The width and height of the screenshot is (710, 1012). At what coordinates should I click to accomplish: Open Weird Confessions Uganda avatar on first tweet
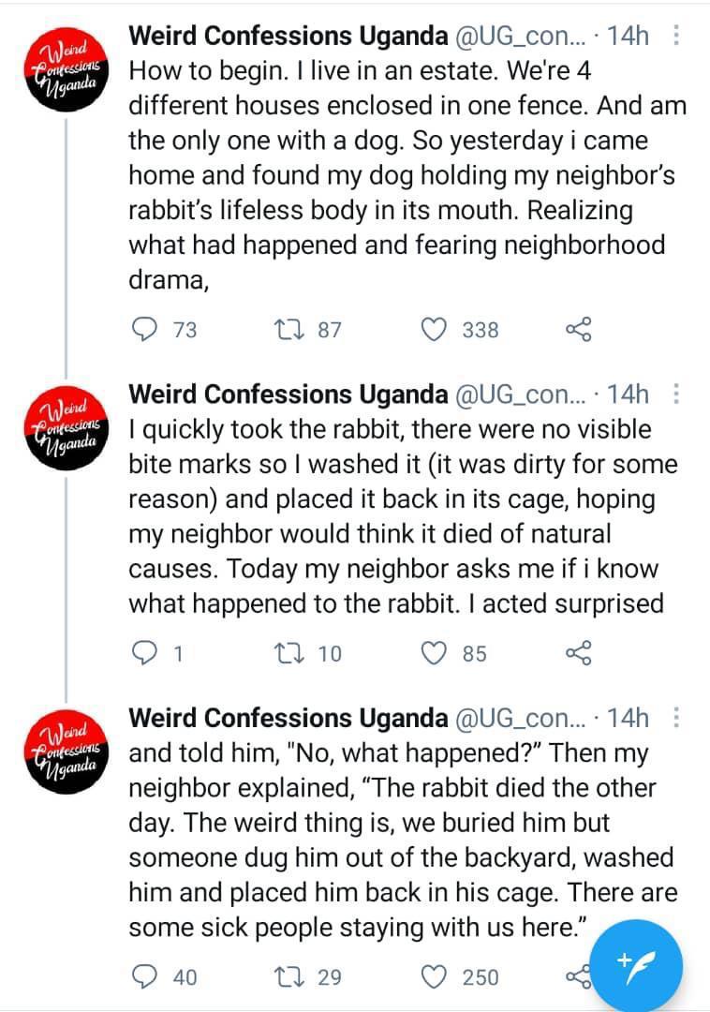67,69
